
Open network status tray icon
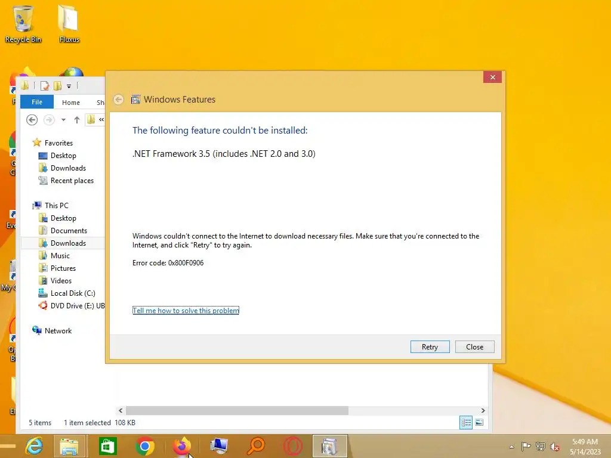point(541,446)
